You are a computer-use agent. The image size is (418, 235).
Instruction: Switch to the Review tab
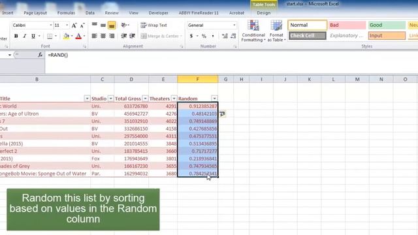[x=112, y=13]
